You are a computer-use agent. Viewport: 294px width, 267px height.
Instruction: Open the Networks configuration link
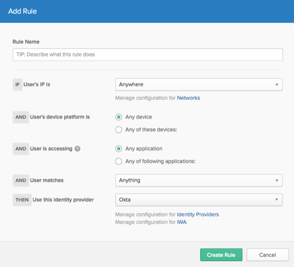pyautogui.click(x=188, y=98)
